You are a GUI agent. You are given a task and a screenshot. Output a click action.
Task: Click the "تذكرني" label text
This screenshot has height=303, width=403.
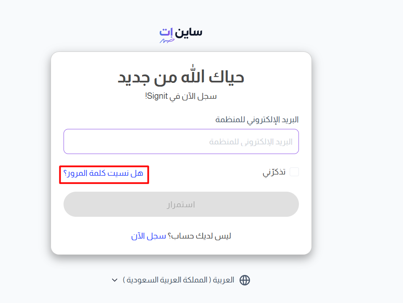point(274,172)
